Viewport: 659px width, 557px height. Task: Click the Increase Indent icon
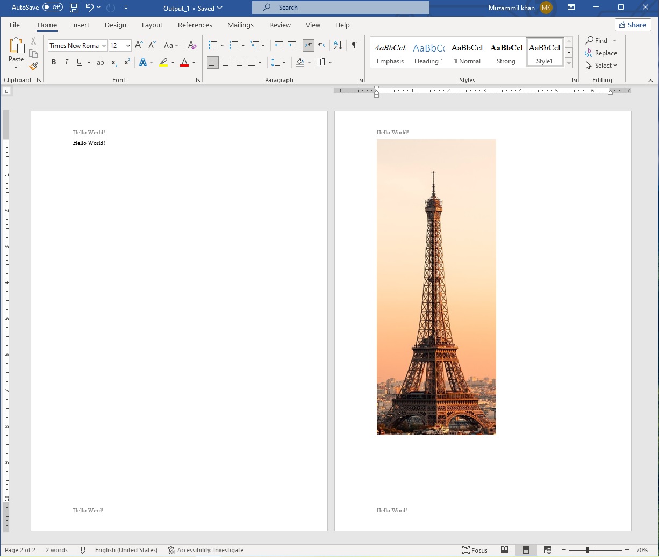292,45
